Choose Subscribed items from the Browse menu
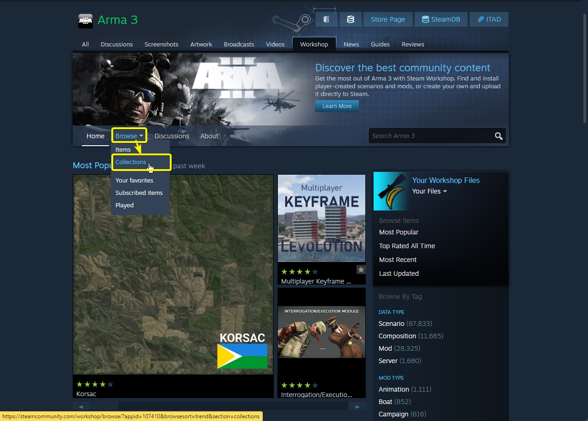 coord(139,193)
